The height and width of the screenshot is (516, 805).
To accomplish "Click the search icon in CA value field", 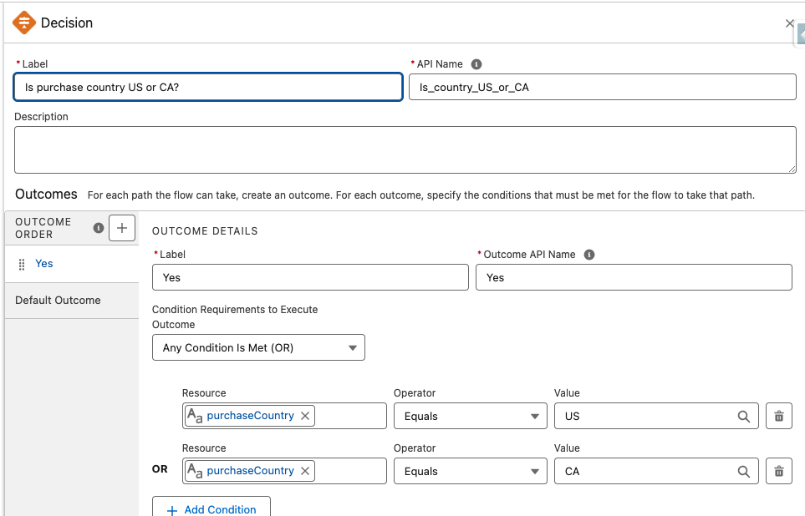I will [x=743, y=471].
